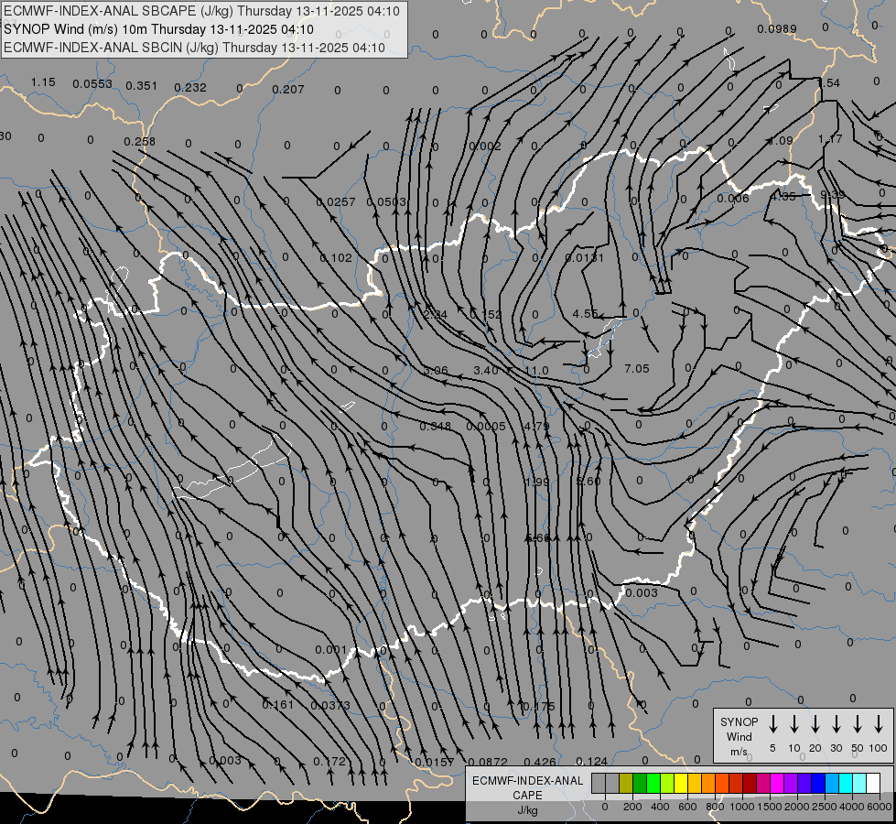Click the 'SYNOP Wind m/s' legend label
This screenshot has height=824, width=896.
[x=739, y=736]
